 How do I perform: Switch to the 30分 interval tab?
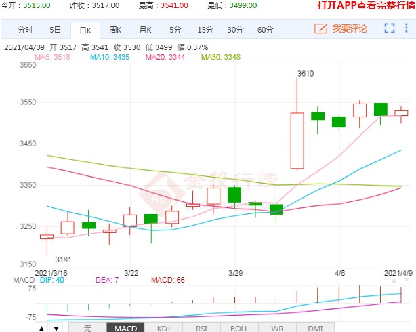[x=235, y=30]
